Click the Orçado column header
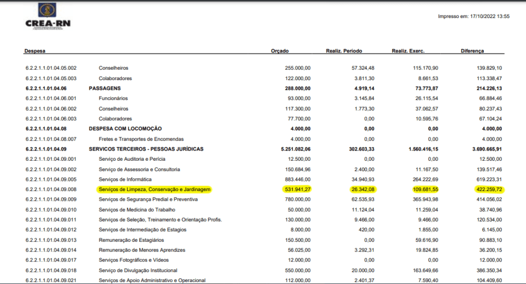This screenshot has width=526, height=284. pos(279,51)
